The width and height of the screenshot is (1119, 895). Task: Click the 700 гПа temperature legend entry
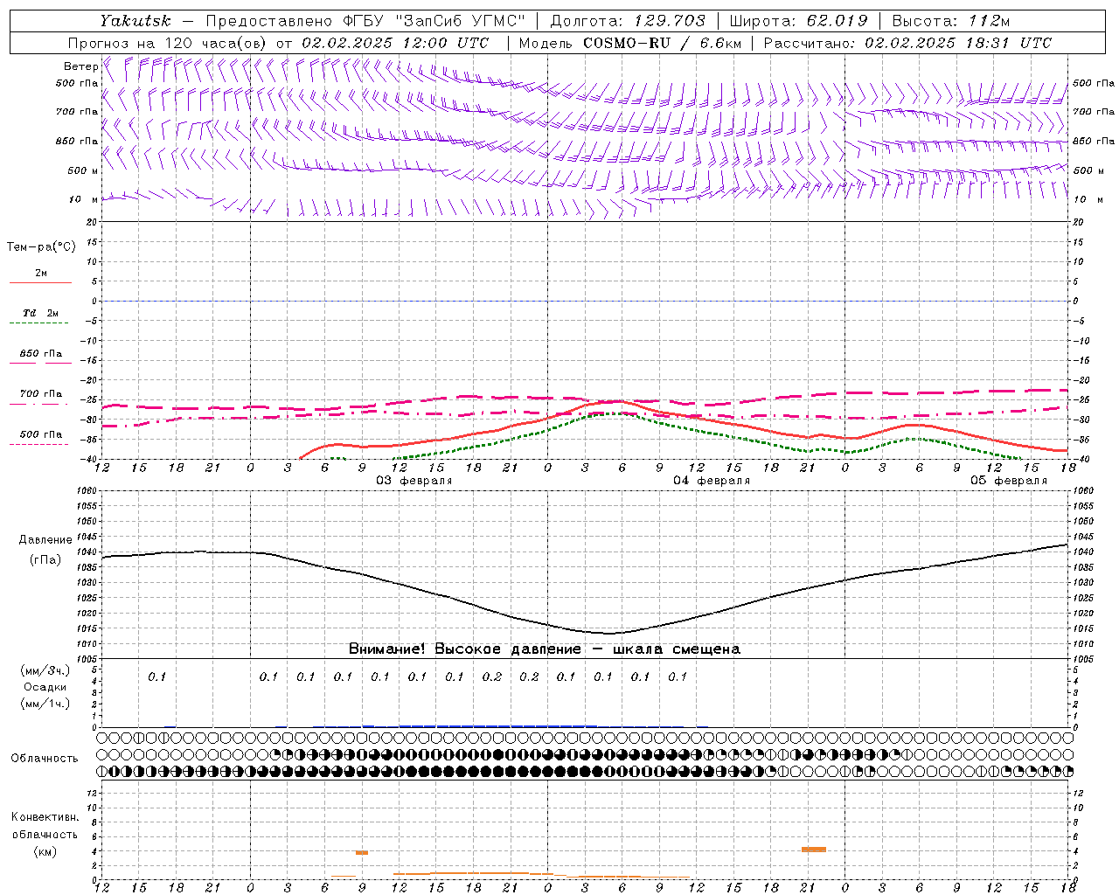[40, 393]
